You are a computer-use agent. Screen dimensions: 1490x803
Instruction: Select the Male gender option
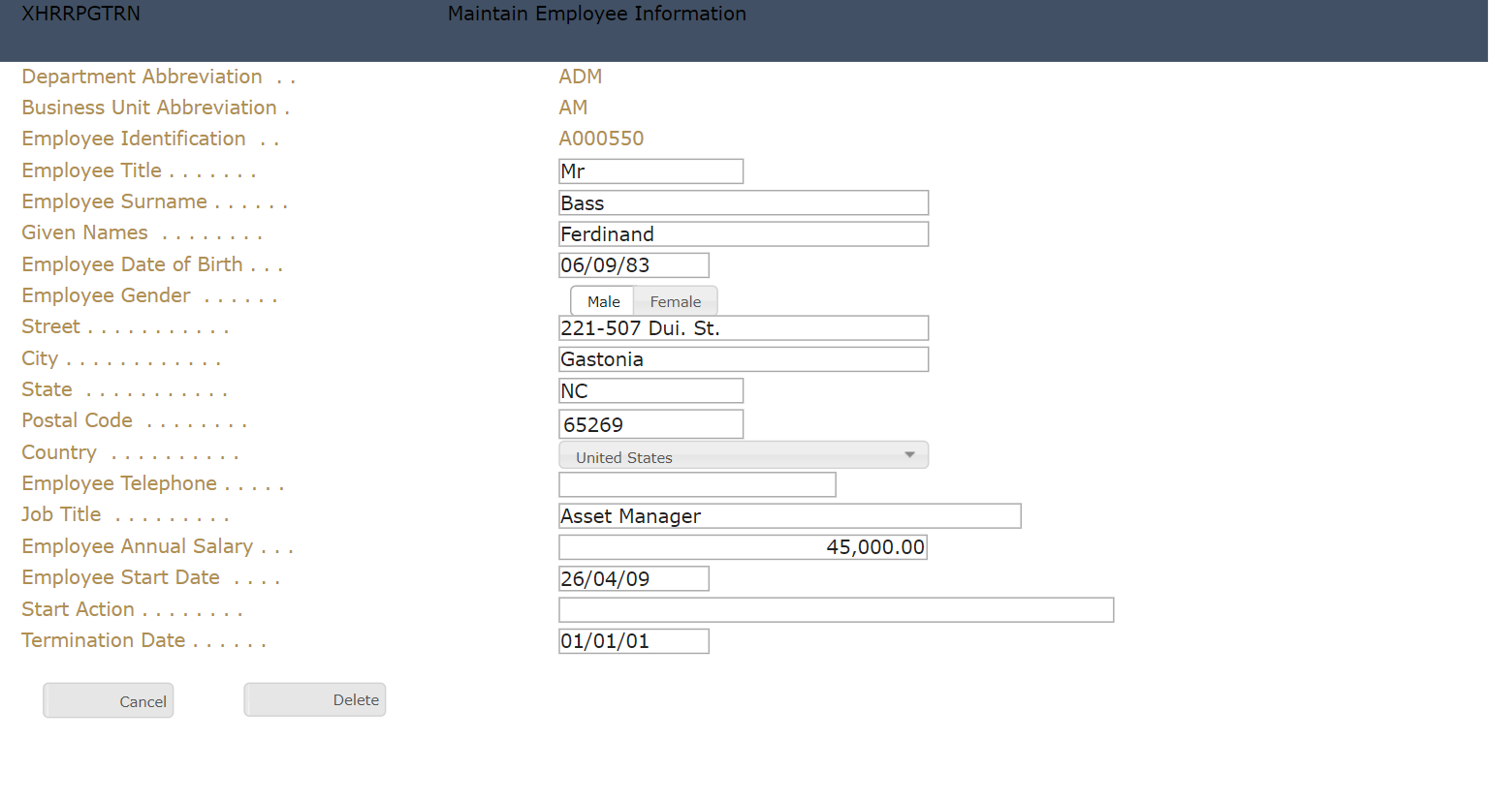click(x=603, y=301)
